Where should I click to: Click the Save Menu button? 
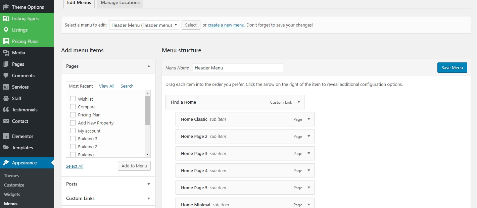pyautogui.click(x=452, y=68)
